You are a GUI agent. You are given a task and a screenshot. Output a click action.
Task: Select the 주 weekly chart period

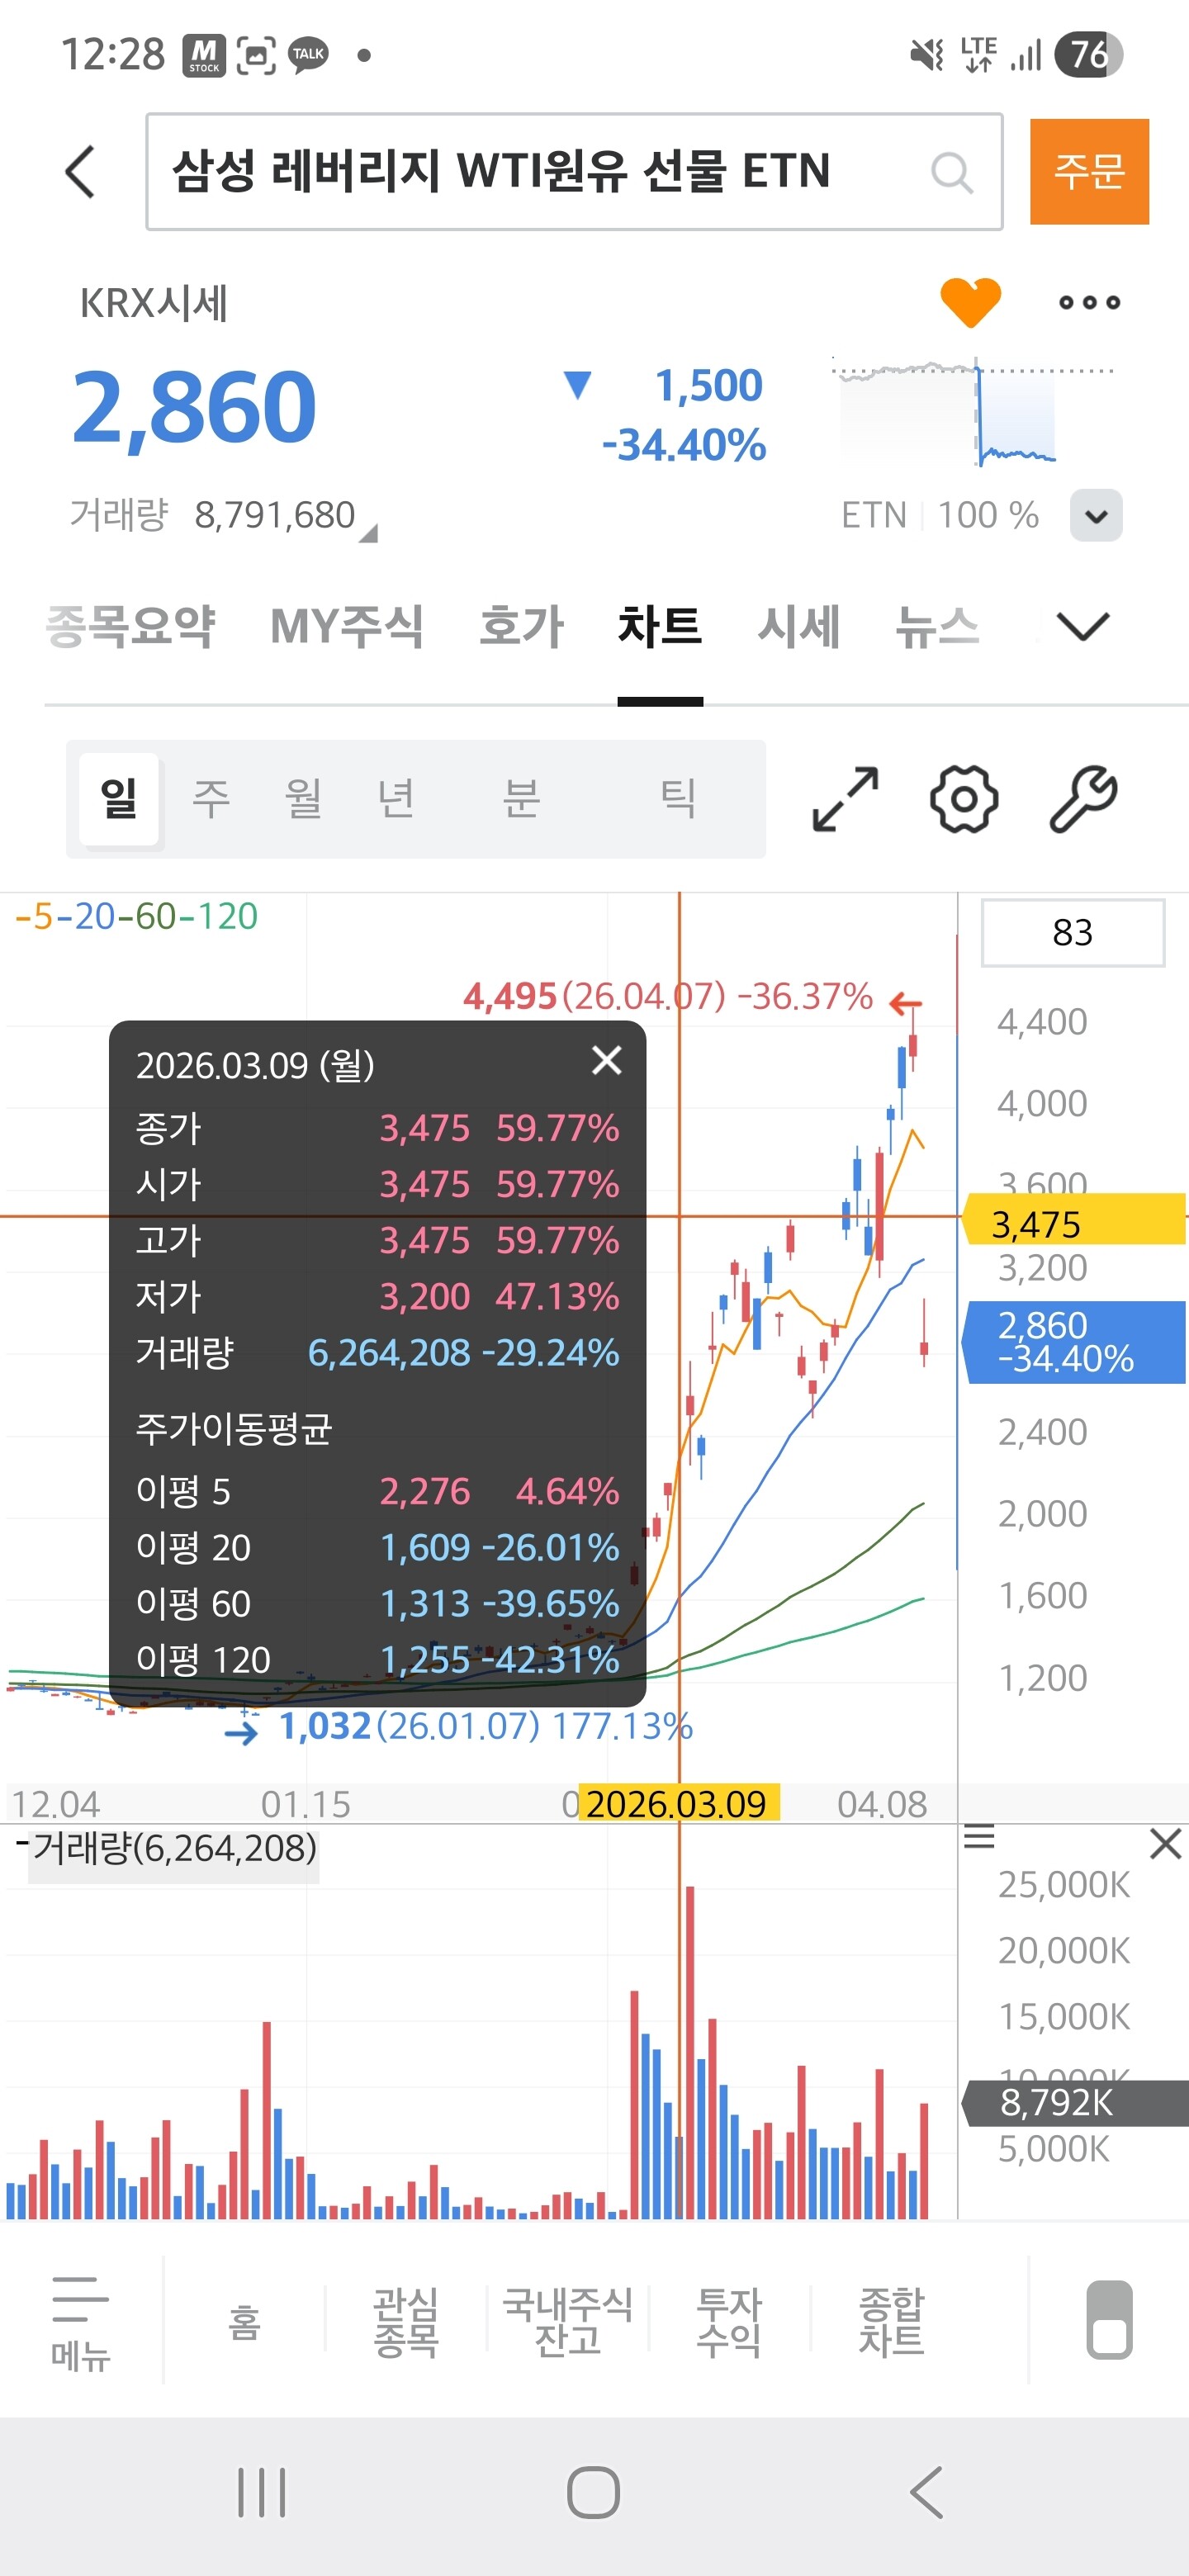[211, 799]
